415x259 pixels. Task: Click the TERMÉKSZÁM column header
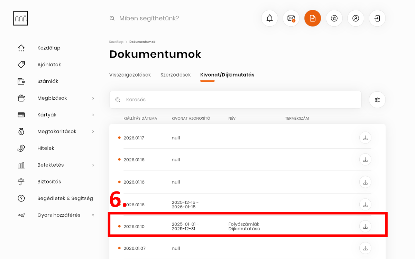(x=297, y=118)
